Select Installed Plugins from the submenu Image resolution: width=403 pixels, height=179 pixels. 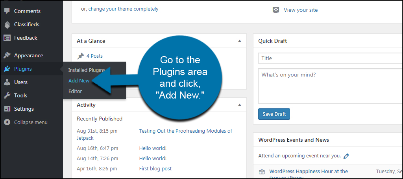coord(87,70)
